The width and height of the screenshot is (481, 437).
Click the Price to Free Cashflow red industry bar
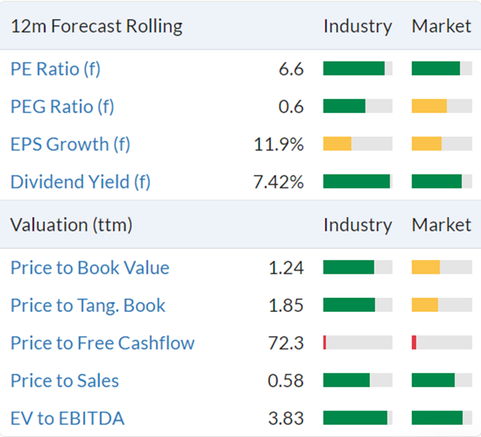coord(325,342)
